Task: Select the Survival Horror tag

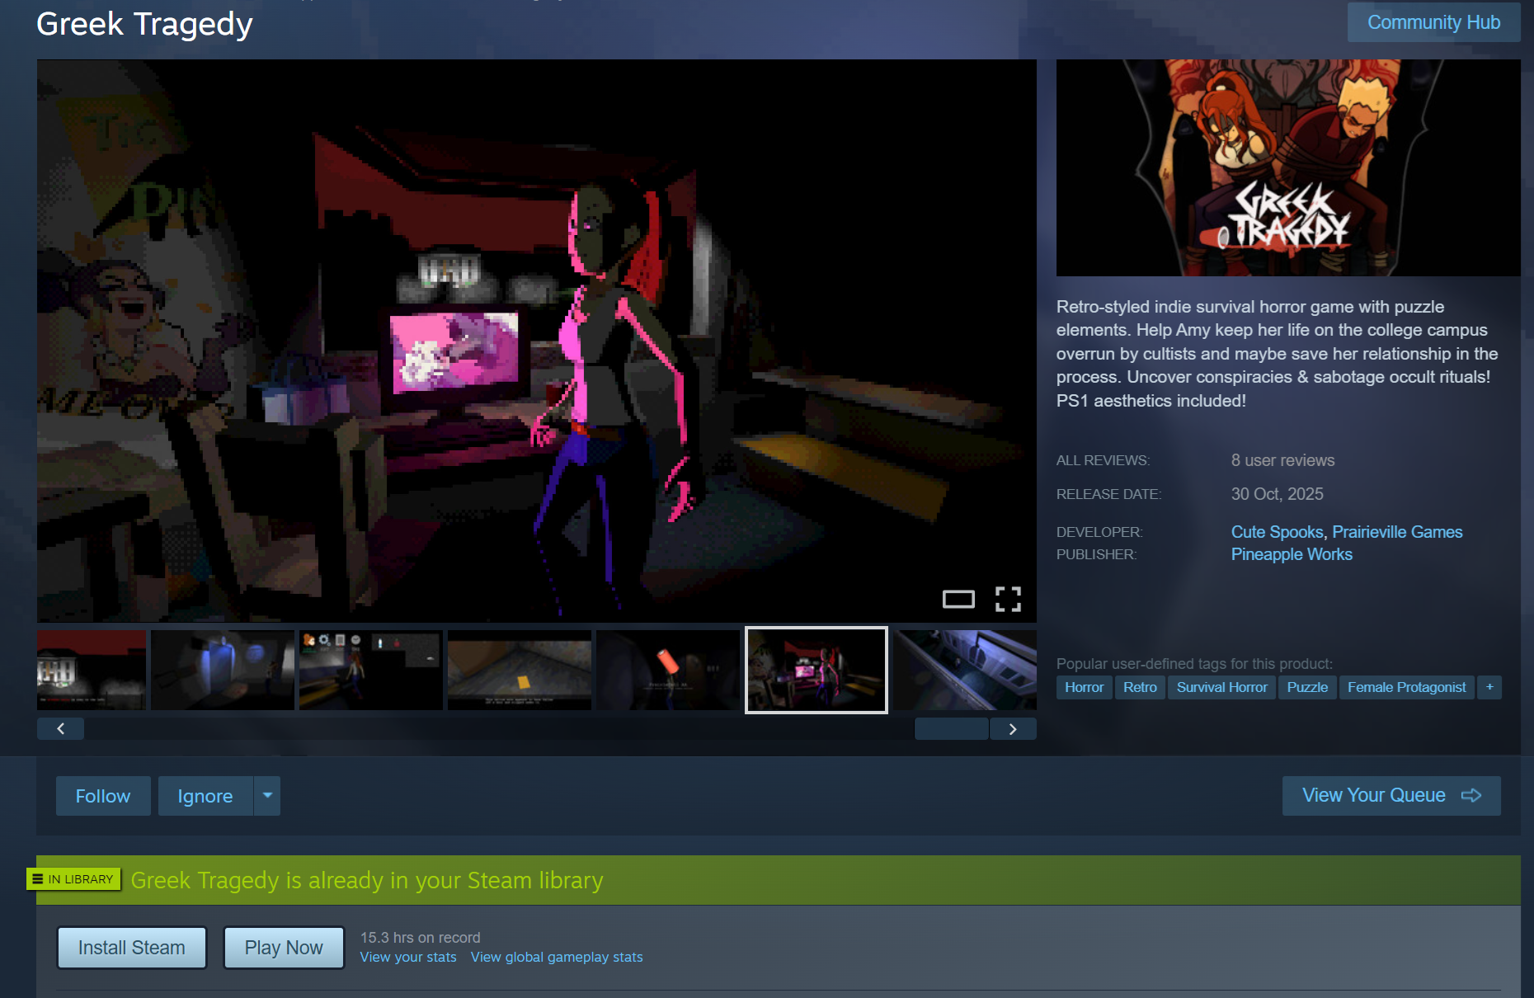Action: coord(1222,687)
